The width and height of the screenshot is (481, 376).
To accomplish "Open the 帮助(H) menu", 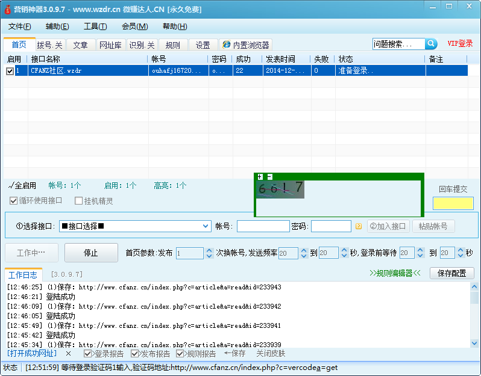I will [x=175, y=26].
